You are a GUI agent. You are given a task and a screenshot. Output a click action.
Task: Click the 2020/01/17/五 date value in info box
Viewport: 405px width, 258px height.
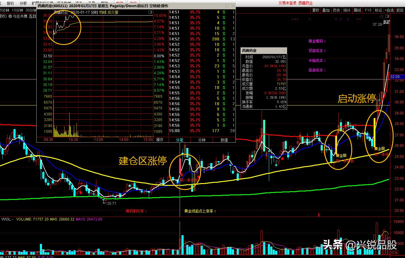(274, 57)
